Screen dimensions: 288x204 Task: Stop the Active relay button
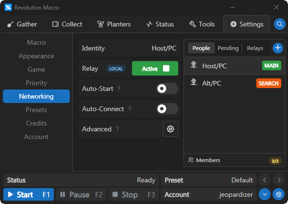pyautogui.click(x=155, y=68)
